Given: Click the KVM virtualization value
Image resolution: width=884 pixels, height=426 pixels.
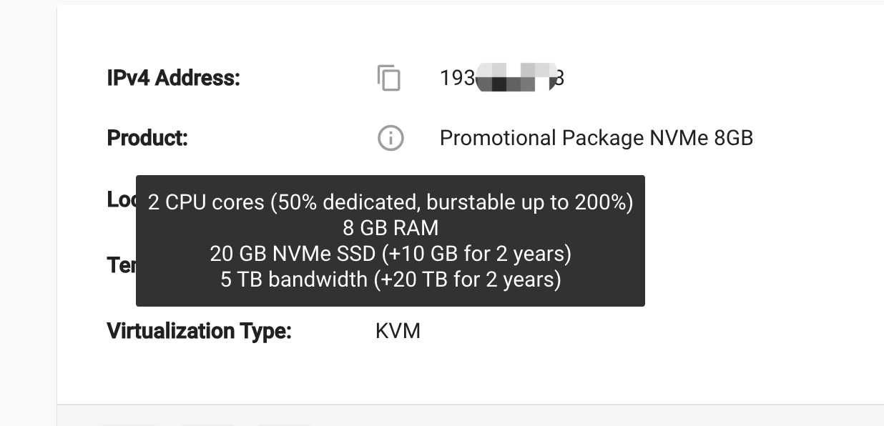Looking at the screenshot, I should 398,331.
